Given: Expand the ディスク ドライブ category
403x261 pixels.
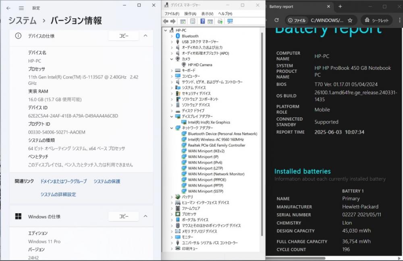Looking at the screenshot, I should pyautogui.click(x=172, y=111).
